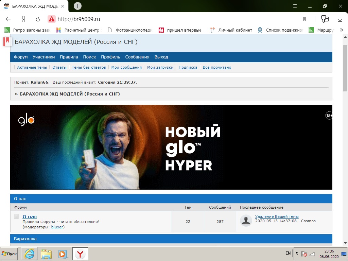Open a new tab with plus button

pyautogui.click(x=77, y=6)
